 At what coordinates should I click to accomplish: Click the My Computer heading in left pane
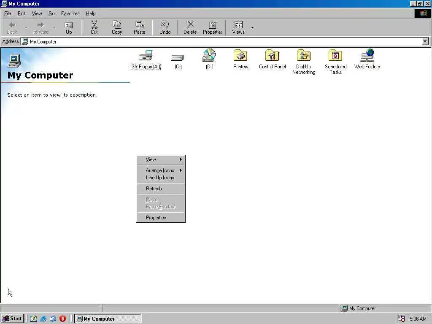40,75
